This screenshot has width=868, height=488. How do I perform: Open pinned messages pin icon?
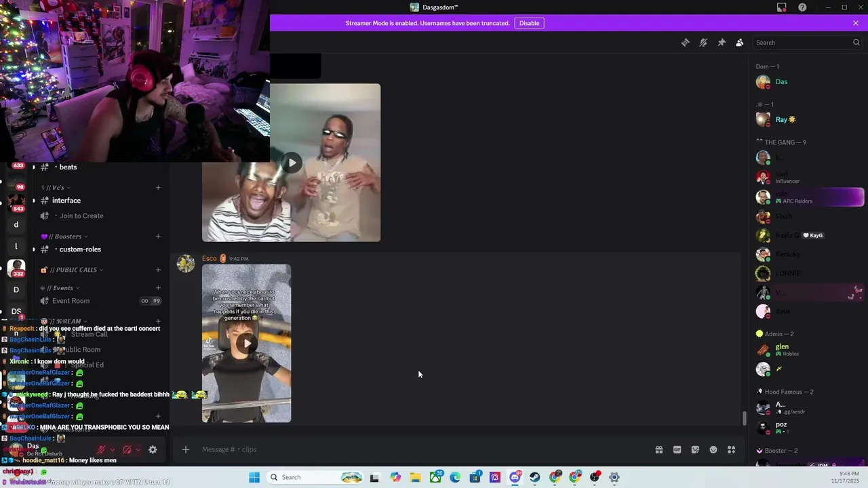tap(722, 43)
